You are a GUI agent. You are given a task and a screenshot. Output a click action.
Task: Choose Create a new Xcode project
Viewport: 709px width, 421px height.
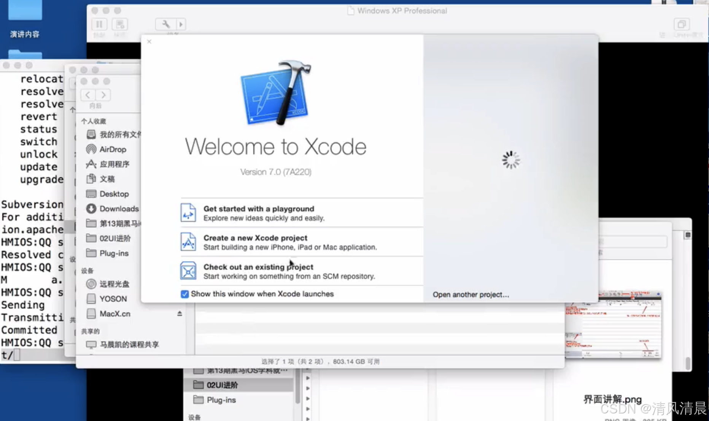click(302, 242)
